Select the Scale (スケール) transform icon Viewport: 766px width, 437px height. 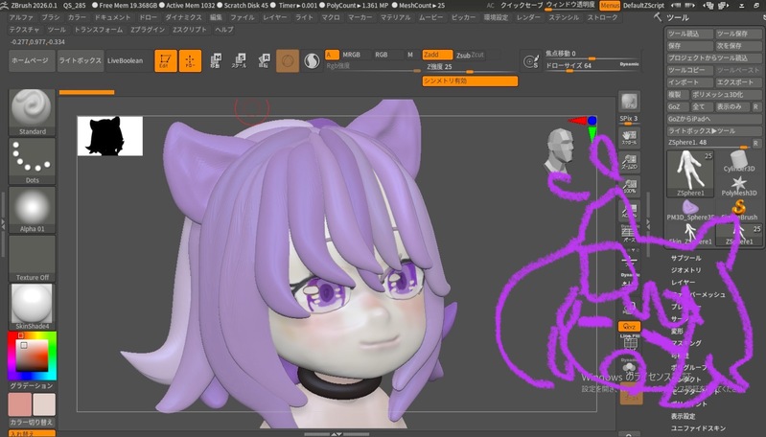(240, 61)
